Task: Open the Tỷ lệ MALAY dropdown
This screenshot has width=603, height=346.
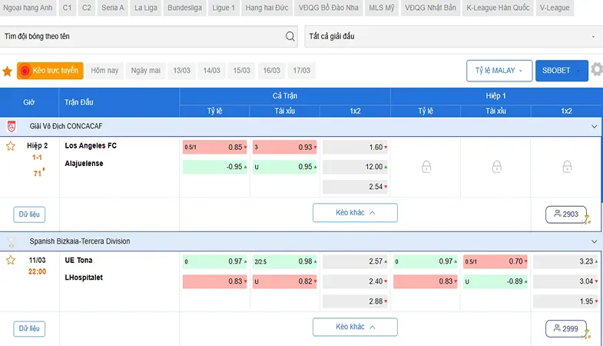Action: pyautogui.click(x=499, y=71)
